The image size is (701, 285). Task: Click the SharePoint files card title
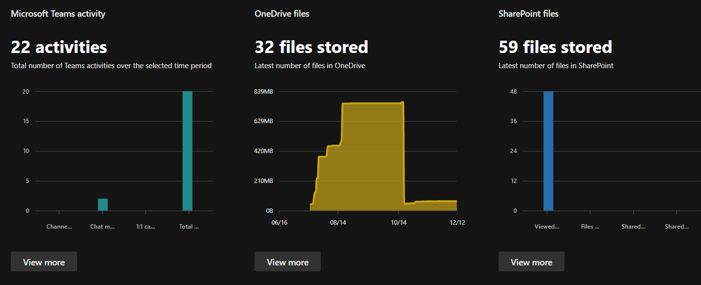[x=529, y=14]
